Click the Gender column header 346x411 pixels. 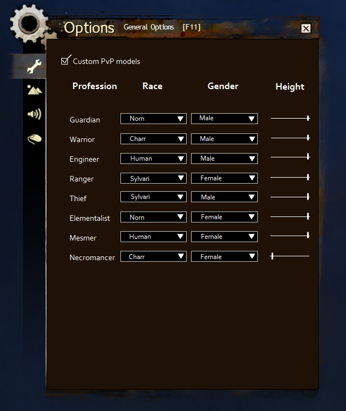tap(223, 86)
